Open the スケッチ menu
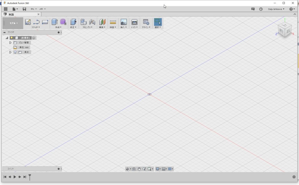Screen dimensions: 299x185 point(36,27)
